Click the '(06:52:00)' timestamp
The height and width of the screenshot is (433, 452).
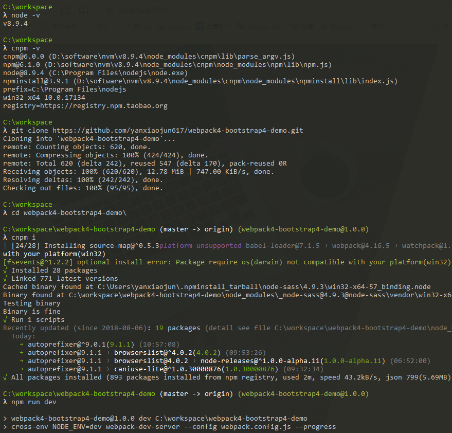tap(410, 361)
